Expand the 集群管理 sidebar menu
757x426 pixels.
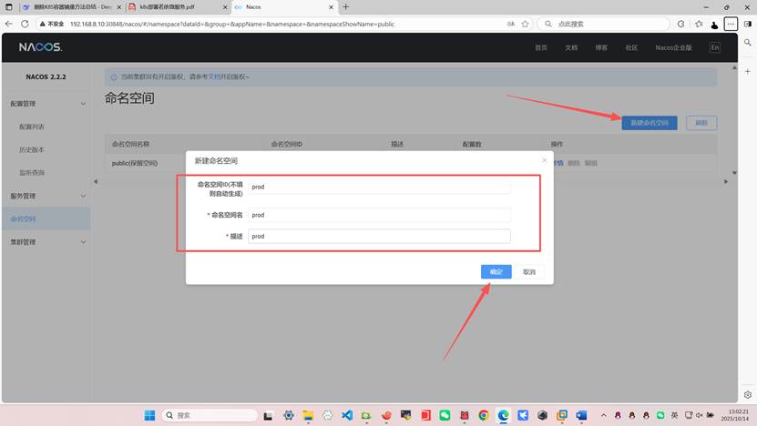(46, 242)
